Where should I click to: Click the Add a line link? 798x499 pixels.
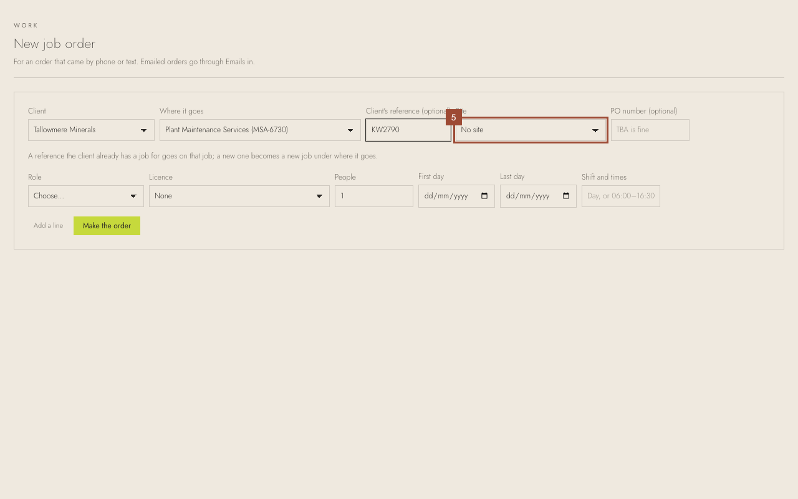49,226
